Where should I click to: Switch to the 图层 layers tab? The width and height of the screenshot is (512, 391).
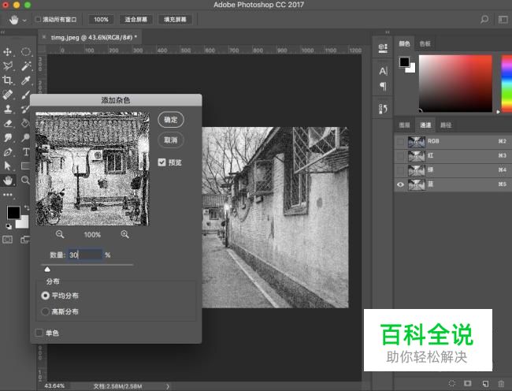pyautogui.click(x=405, y=125)
